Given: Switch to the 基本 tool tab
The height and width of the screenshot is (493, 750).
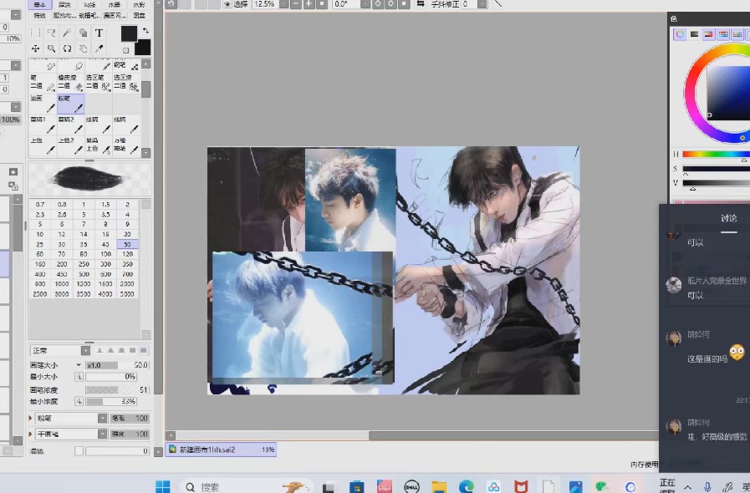Looking at the screenshot, I should [38, 4].
